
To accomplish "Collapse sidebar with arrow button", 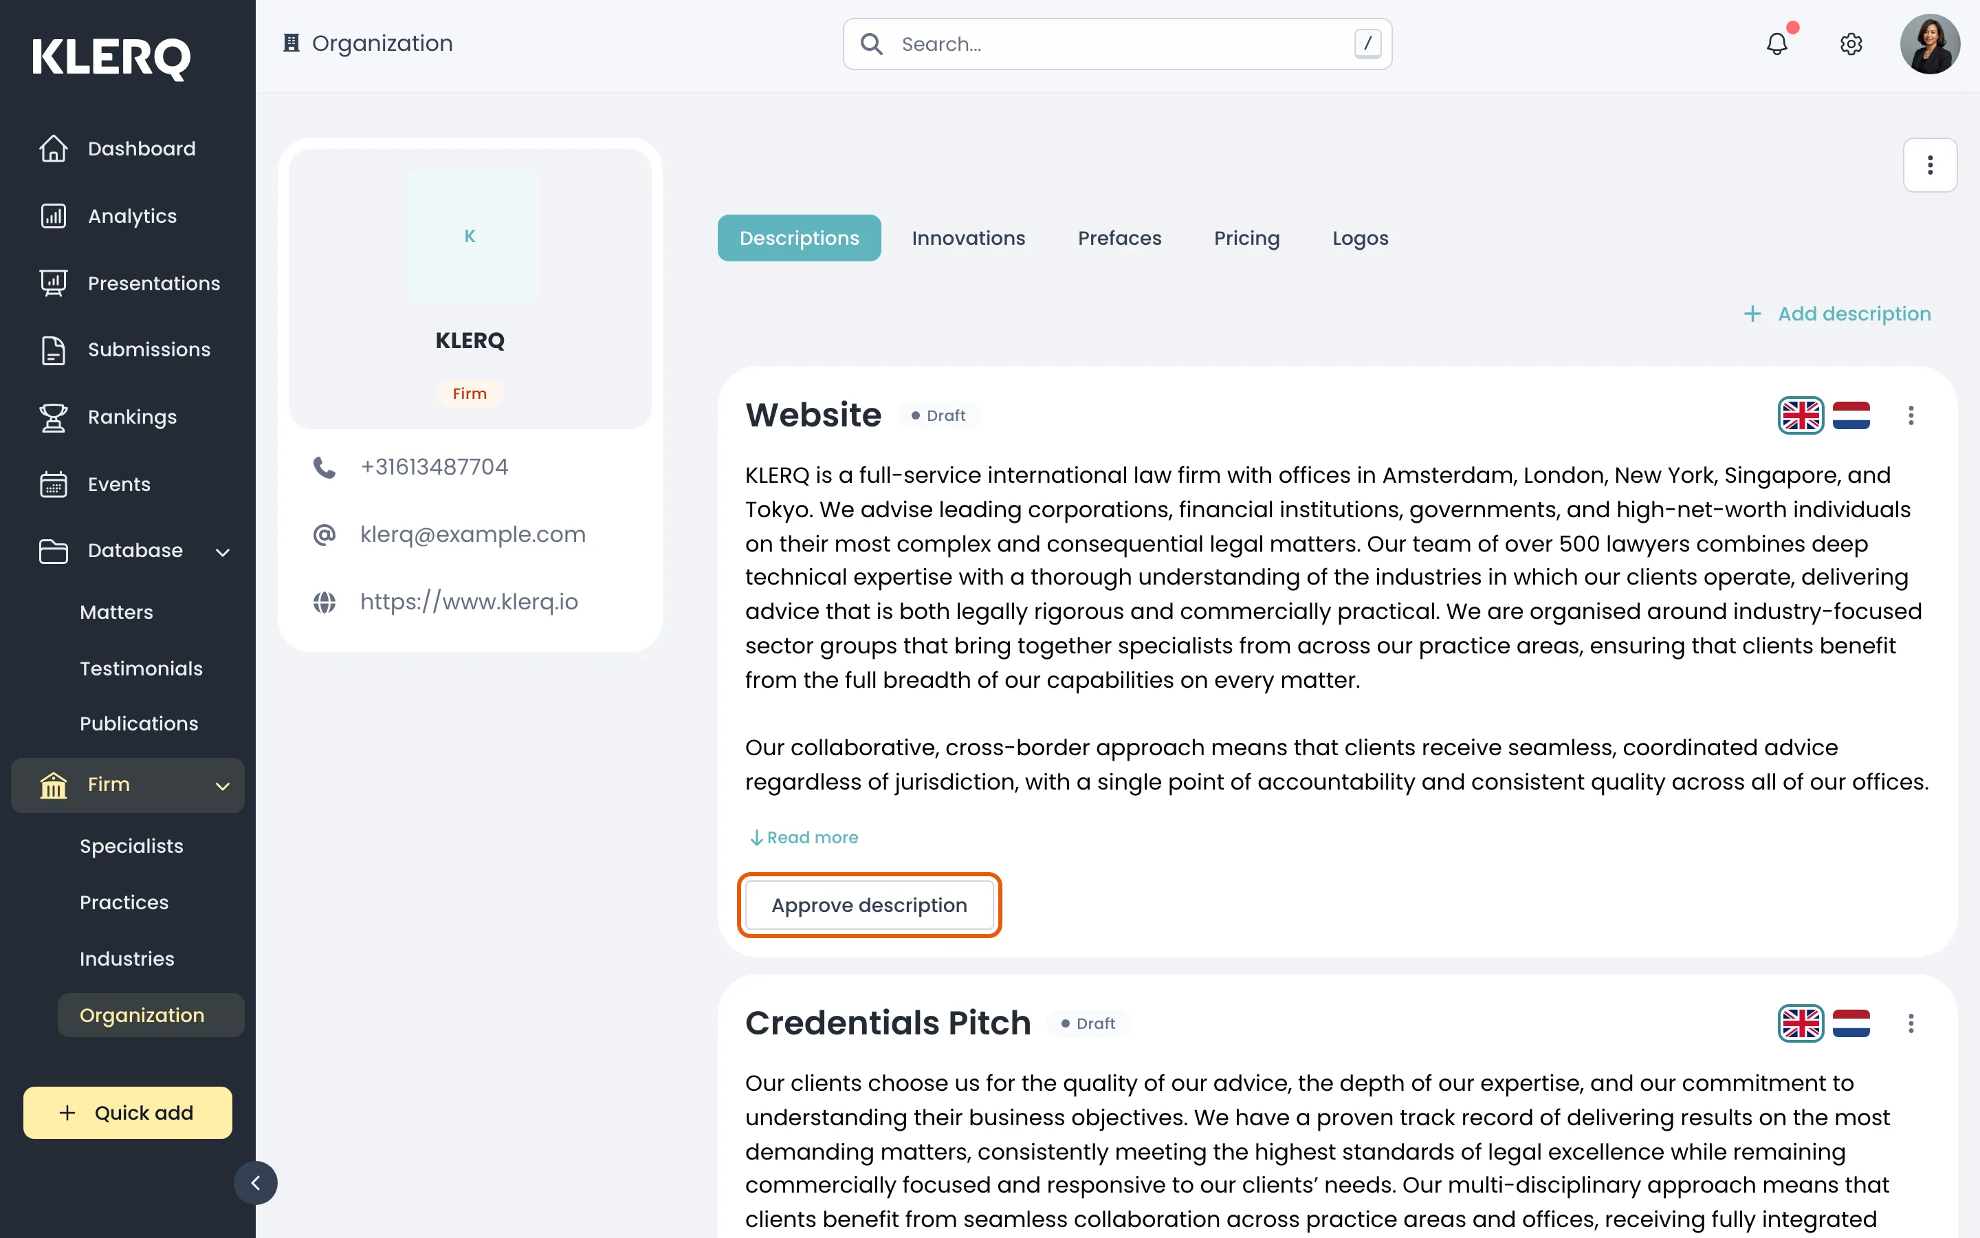I will (255, 1182).
